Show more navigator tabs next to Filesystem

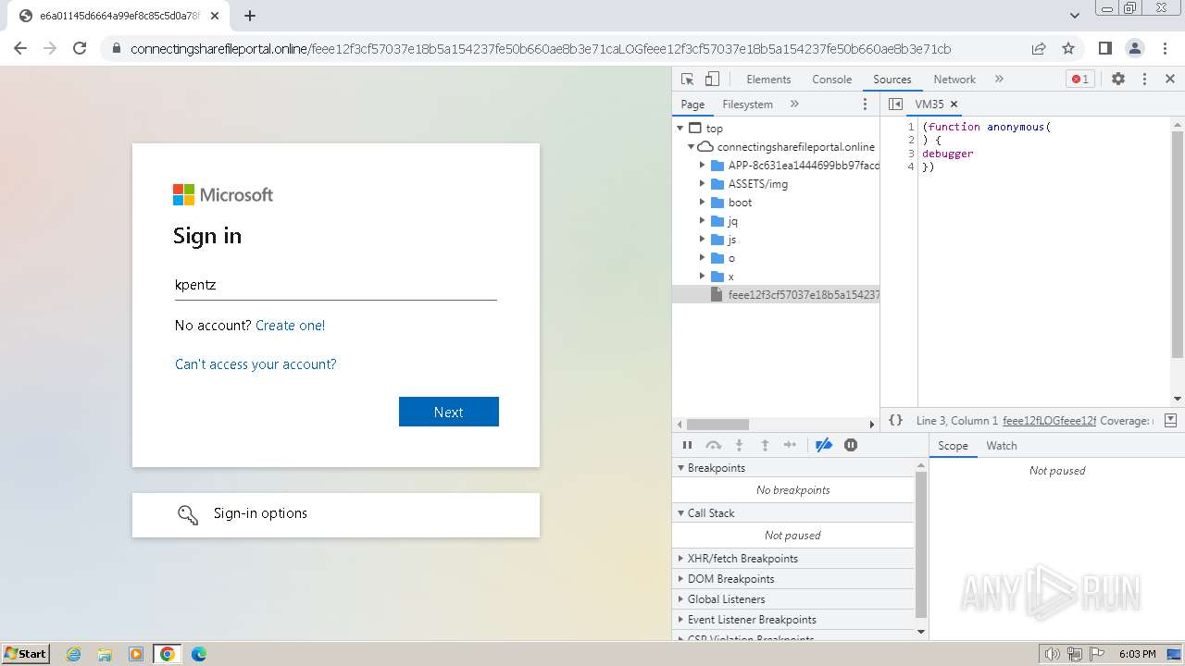click(x=794, y=105)
